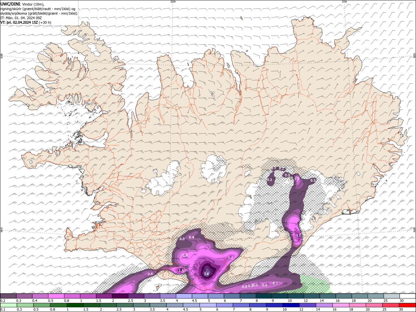Click the 20W longitude label
The width and height of the screenshot is (416, 312).
point(173,2)
